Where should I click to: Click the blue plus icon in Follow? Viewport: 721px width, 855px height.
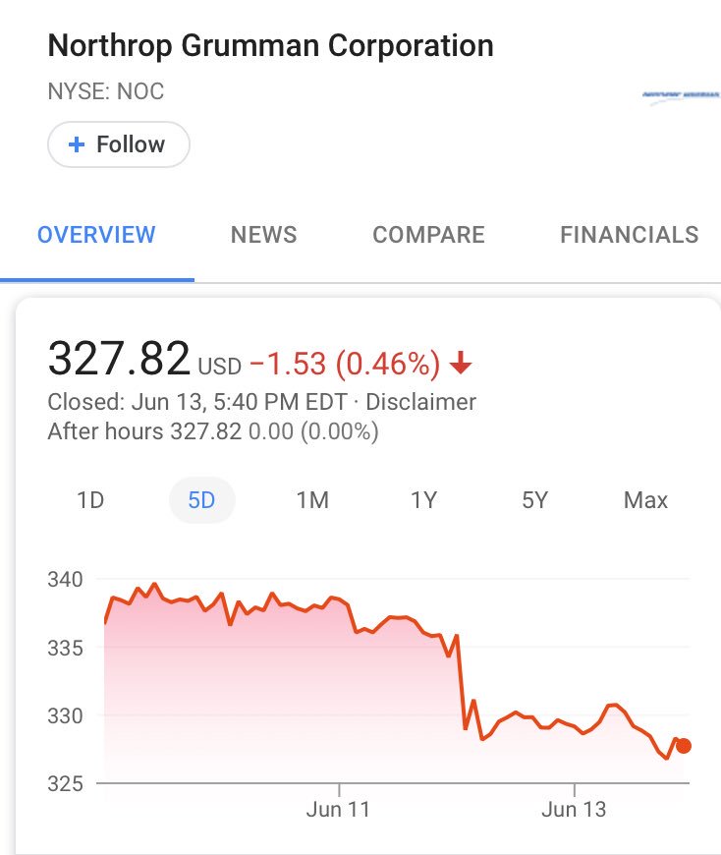[77, 144]
